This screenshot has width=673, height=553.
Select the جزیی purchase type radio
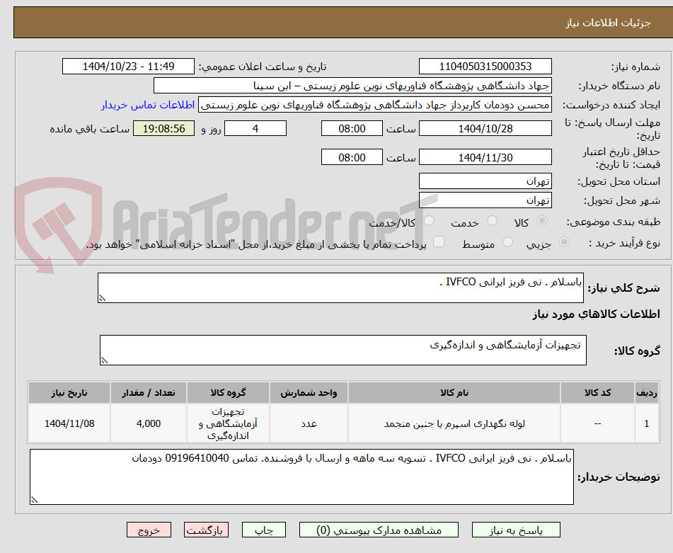click(x=565, y=241)
